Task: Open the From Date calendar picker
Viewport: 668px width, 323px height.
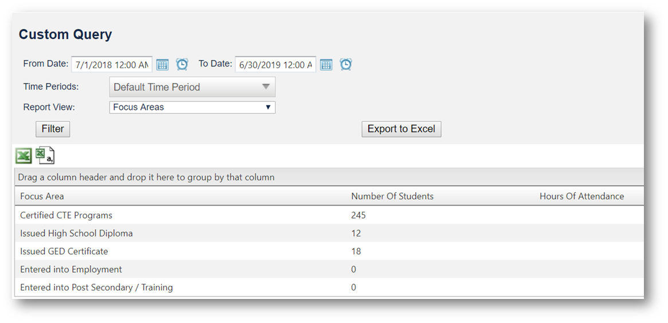Action: click(162, 65)
